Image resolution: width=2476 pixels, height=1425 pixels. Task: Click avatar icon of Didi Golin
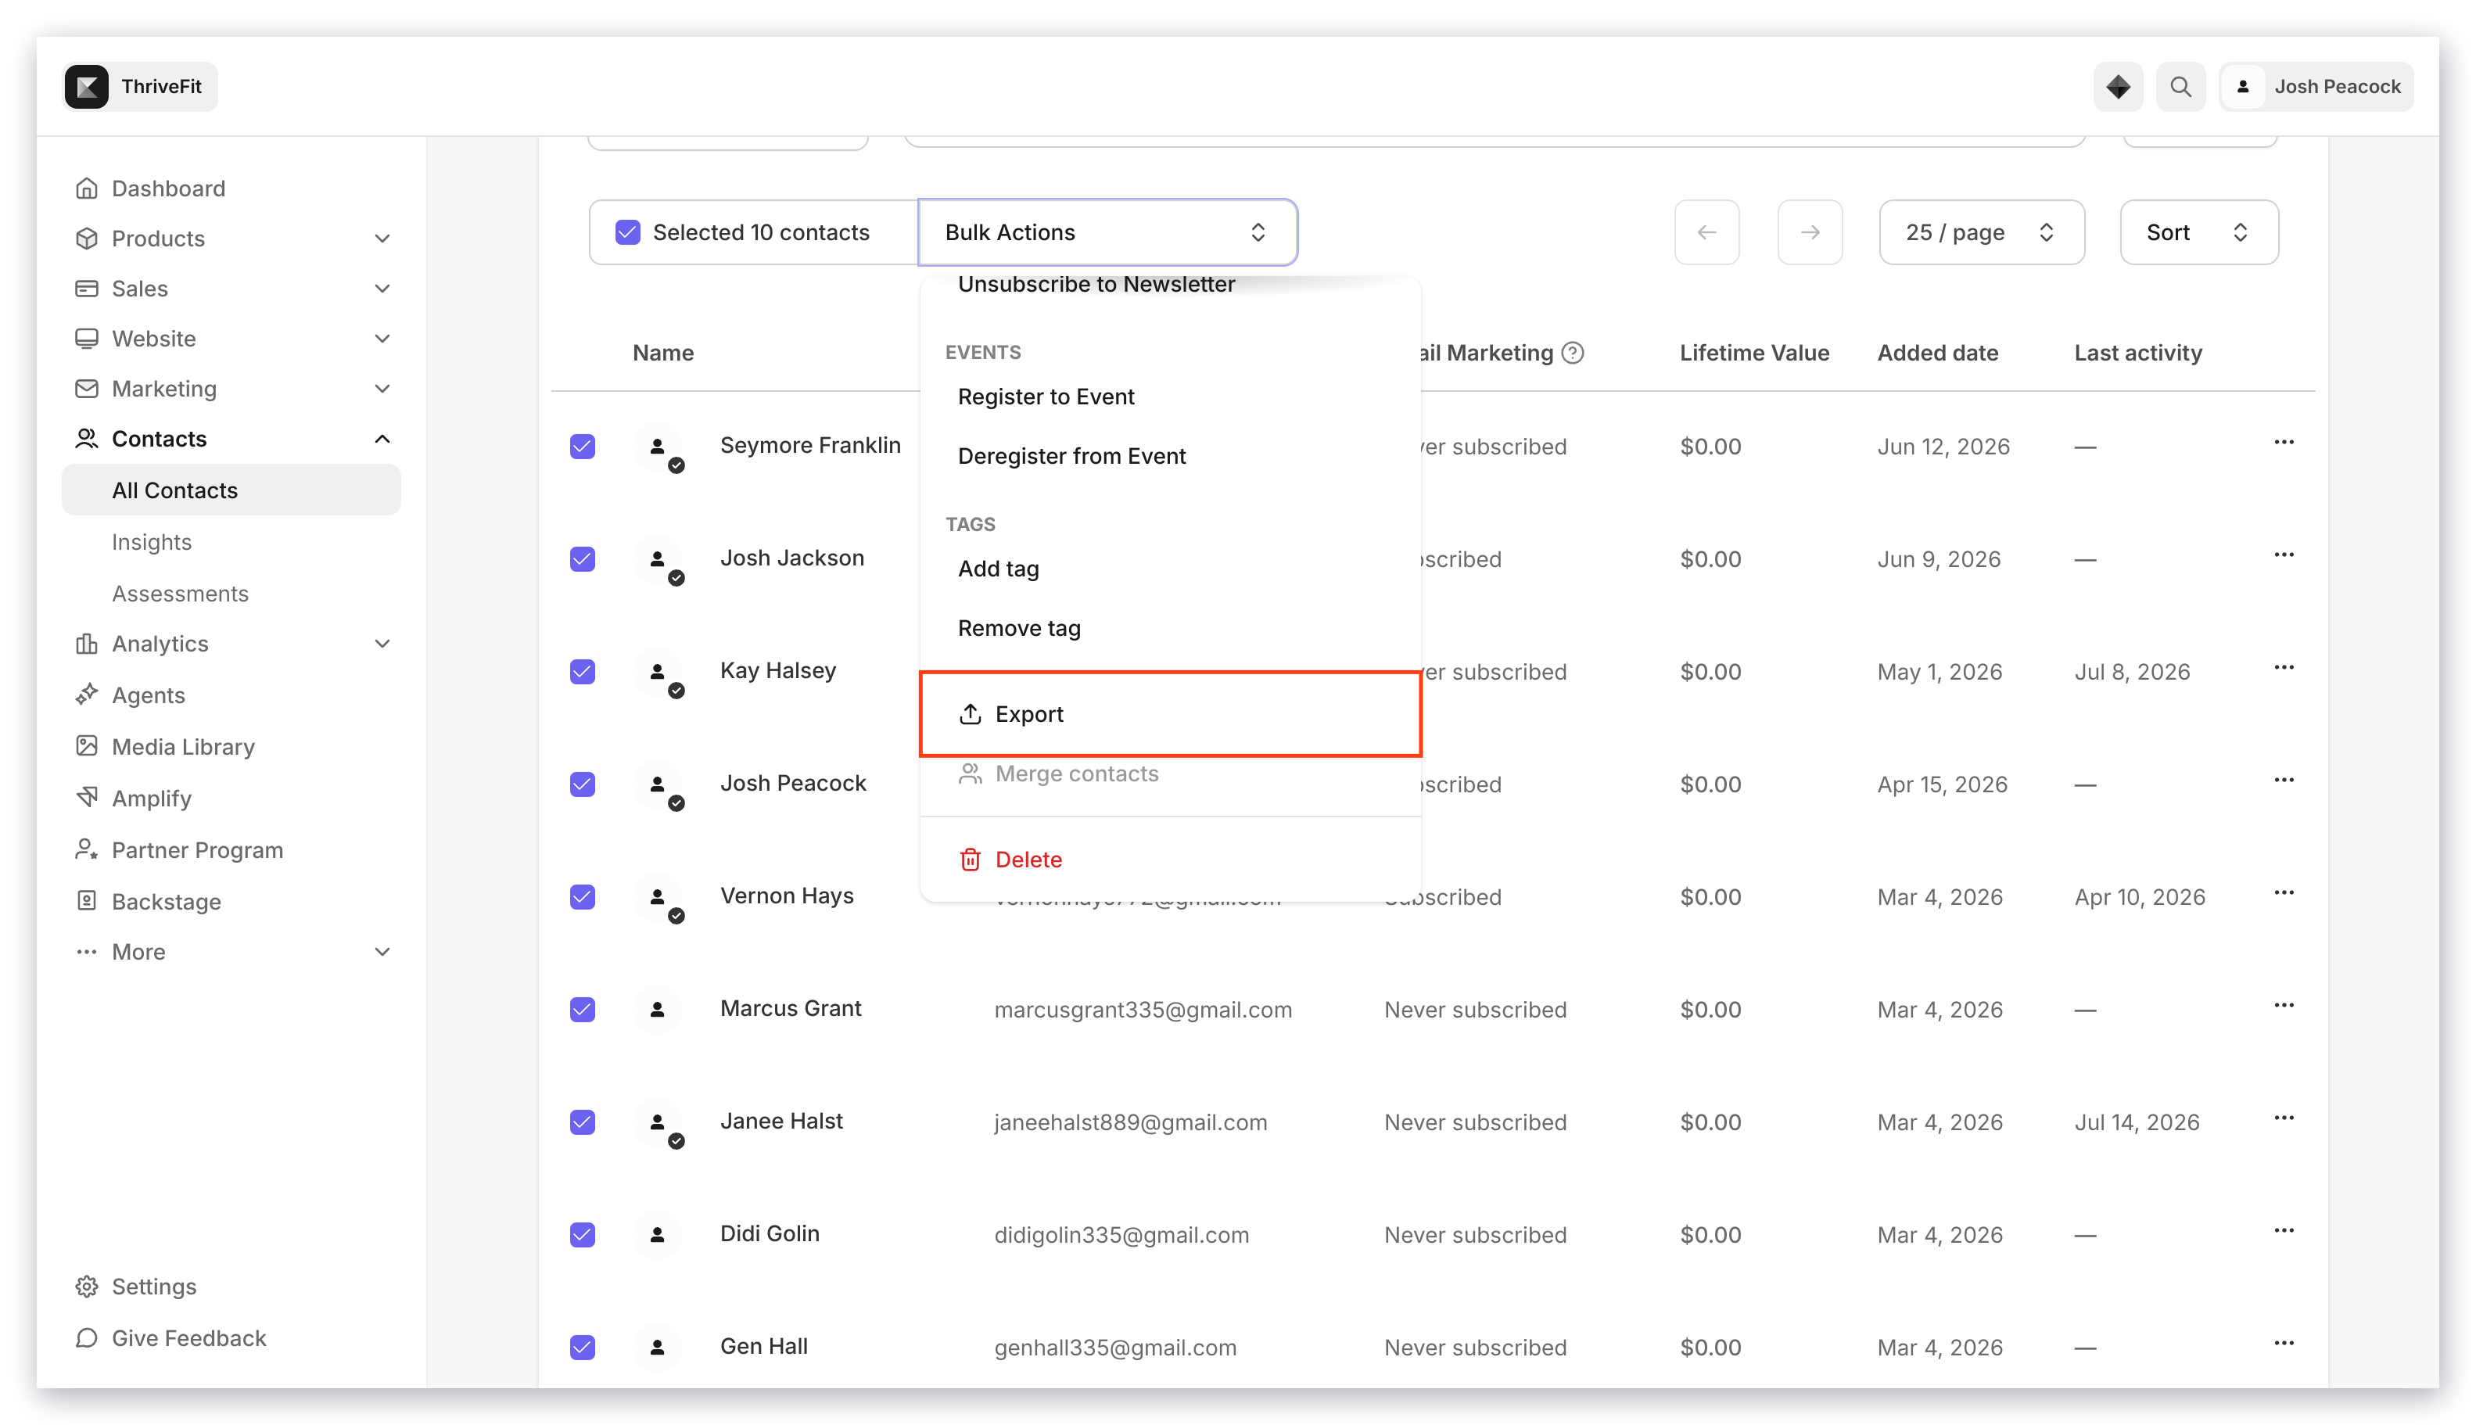click(658, 1234)
